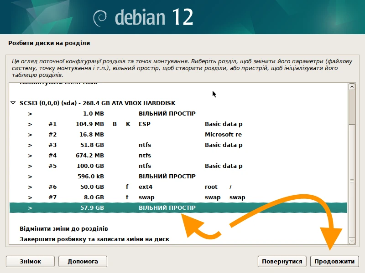Select the 596.0 kB free space row
Screen dimensions: 365x273
[178, 176]
